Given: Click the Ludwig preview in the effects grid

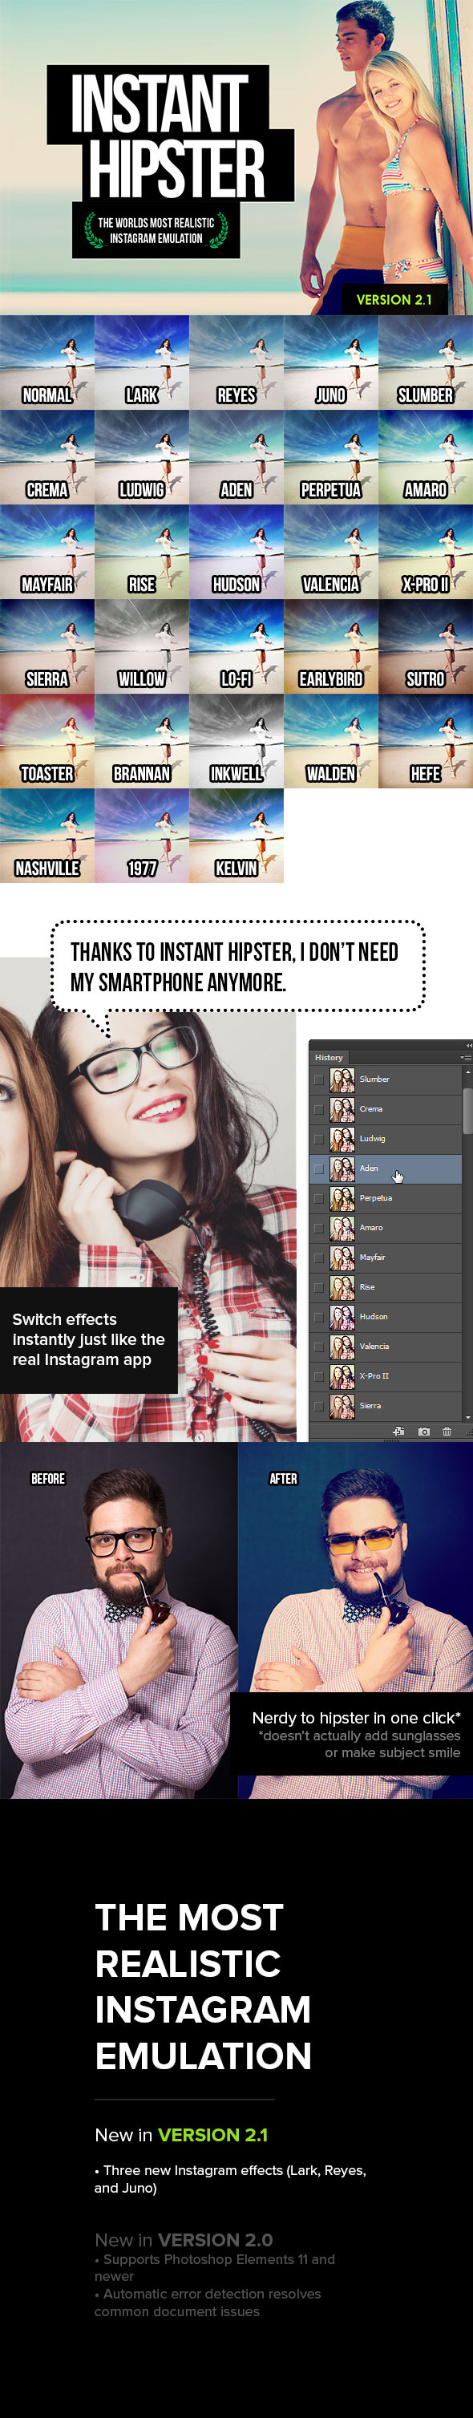Looking at the screenshot, I should (x=142, y=457).
